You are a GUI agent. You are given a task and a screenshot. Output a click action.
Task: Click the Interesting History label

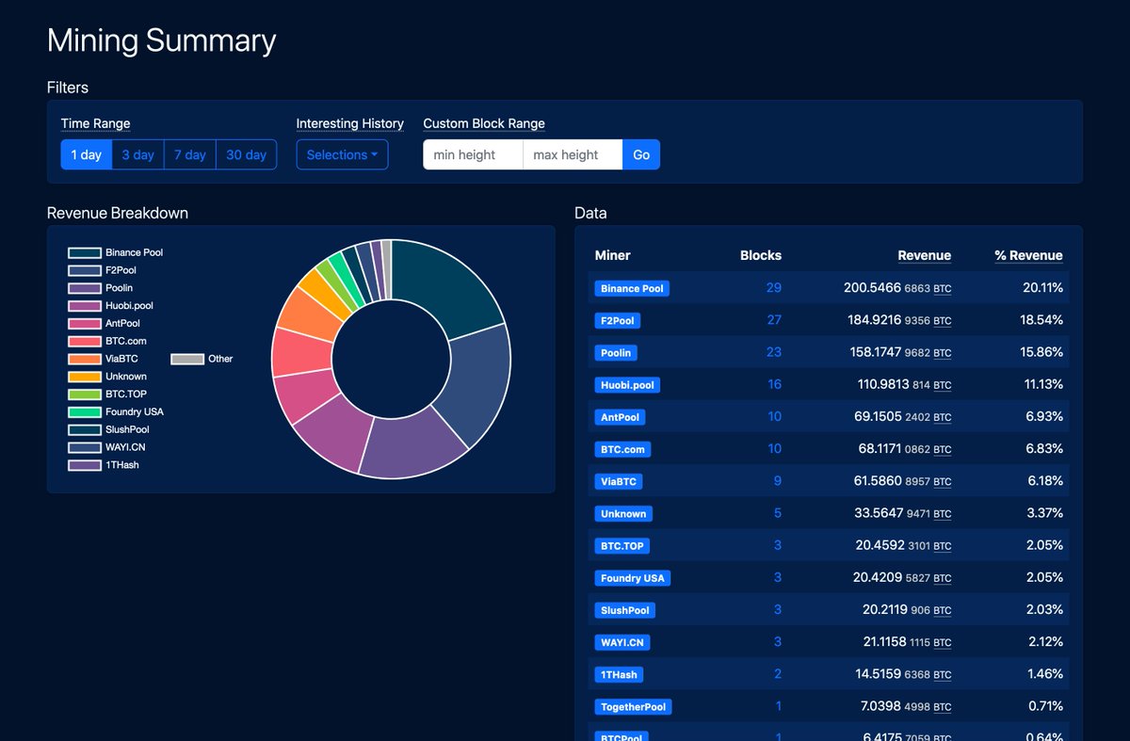coord(349,123)
